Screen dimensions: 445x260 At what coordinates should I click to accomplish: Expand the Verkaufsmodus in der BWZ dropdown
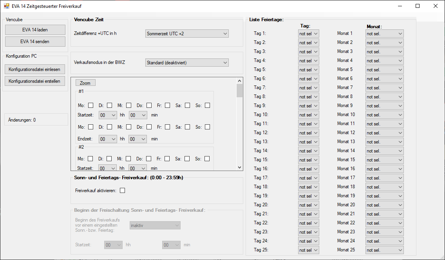(x=186, y=62)
